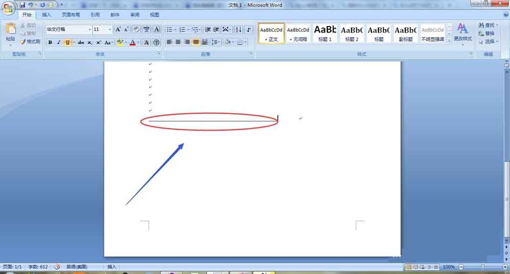The image size is (510, 274).
Task: Undo last action in quick access toolbar
Action: 30,5
